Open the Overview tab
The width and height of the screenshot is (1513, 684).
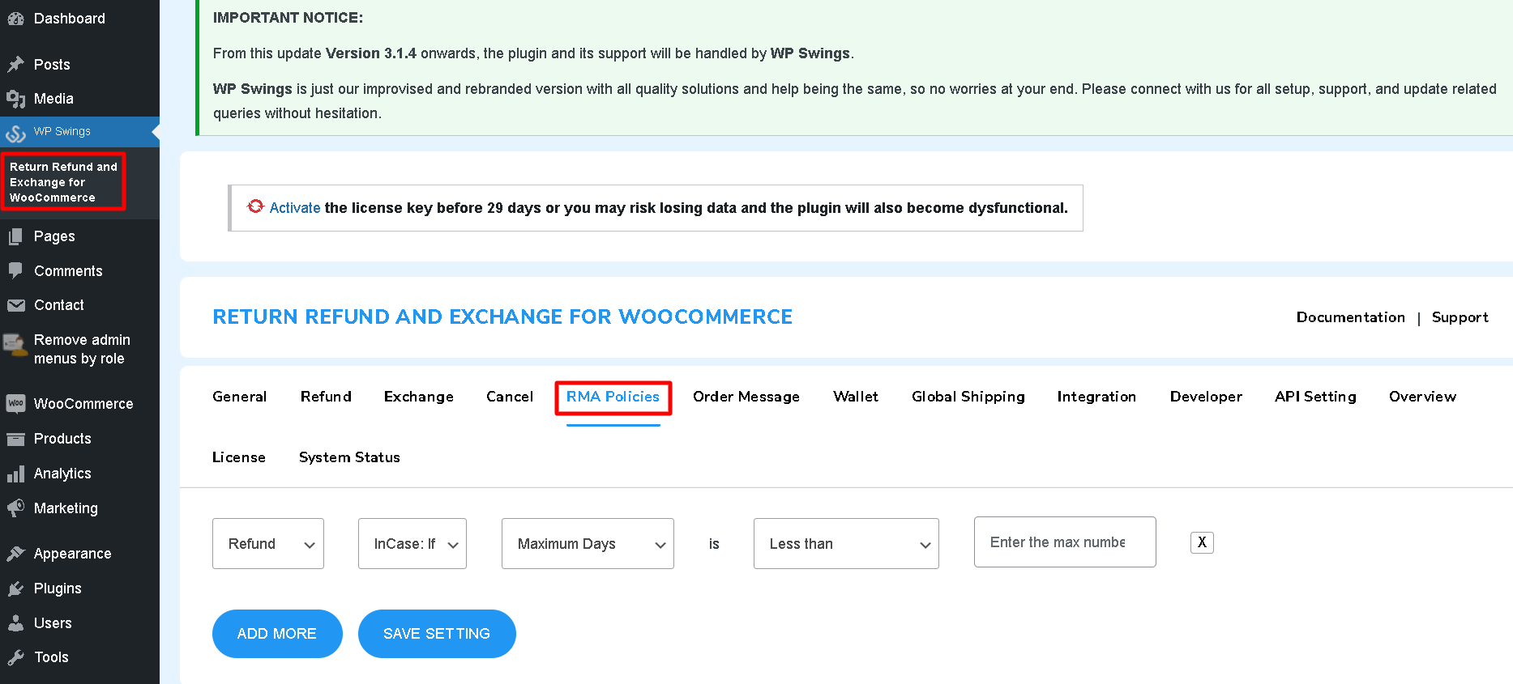(1422, 397)
